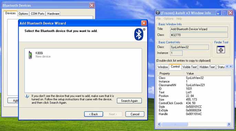Click the Add button in Bluetooth Devices
This screenshot has width=236, height=131.
(13, 100)
